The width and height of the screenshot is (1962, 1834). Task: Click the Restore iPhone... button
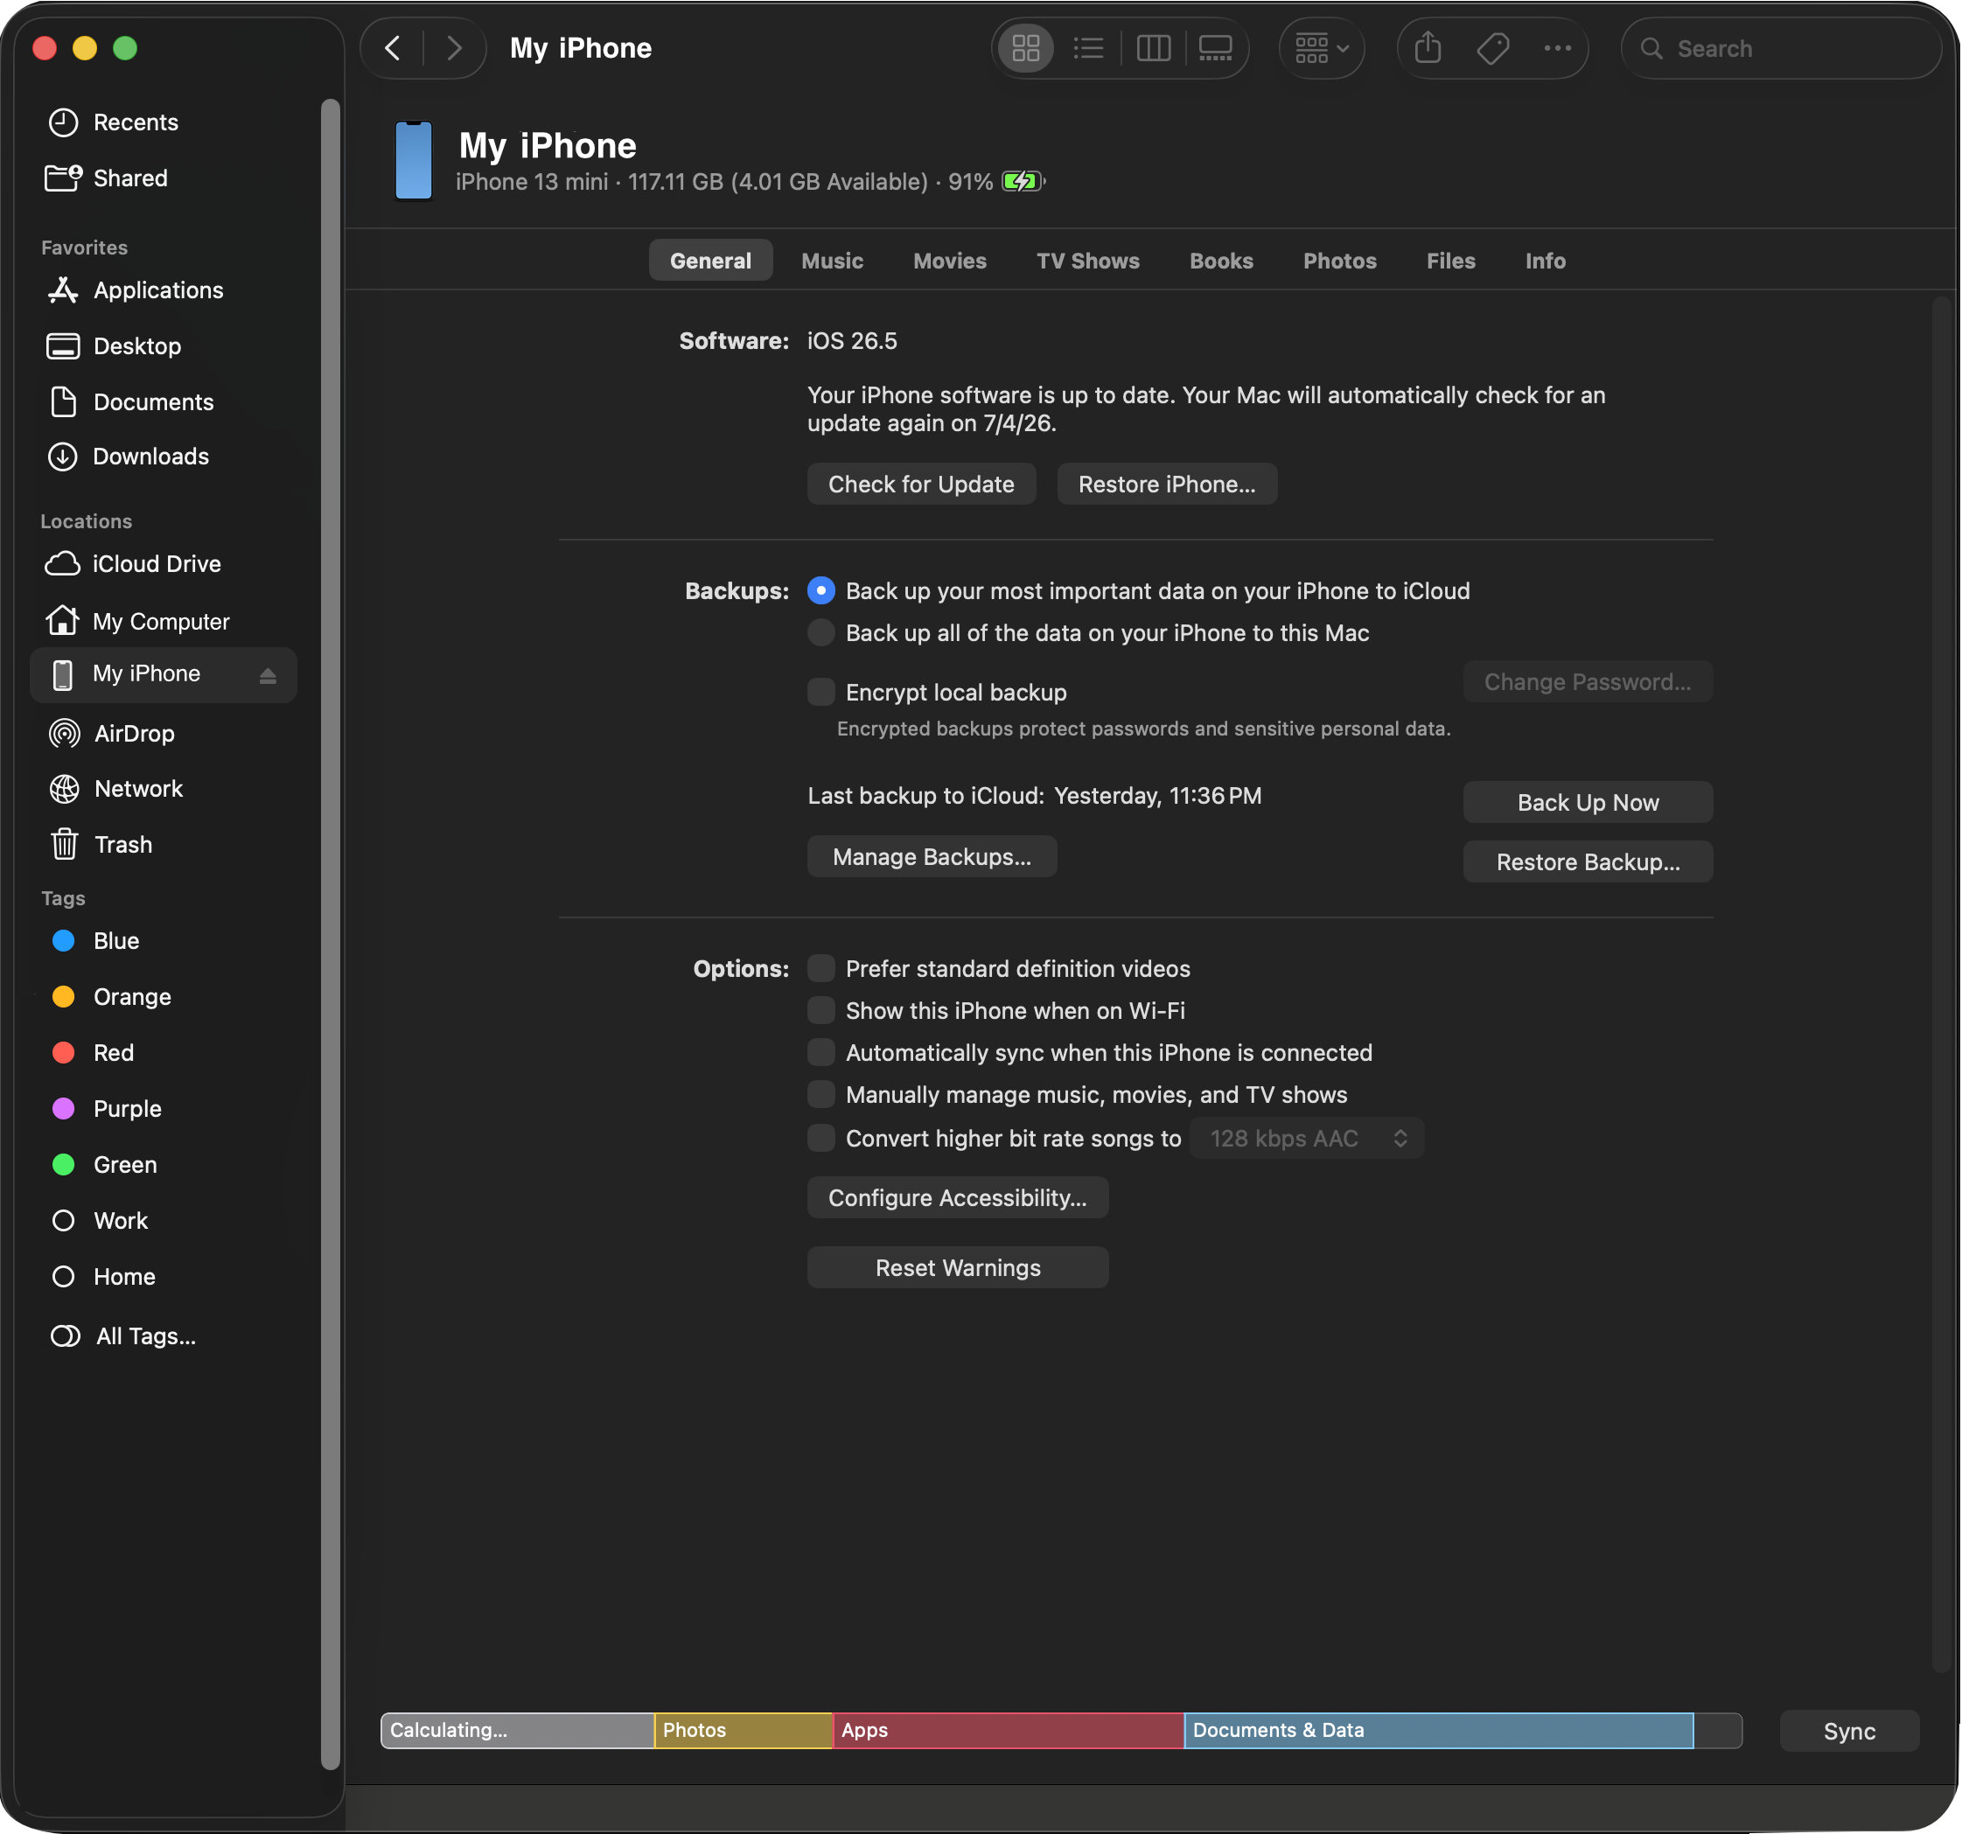[1167, 485]
